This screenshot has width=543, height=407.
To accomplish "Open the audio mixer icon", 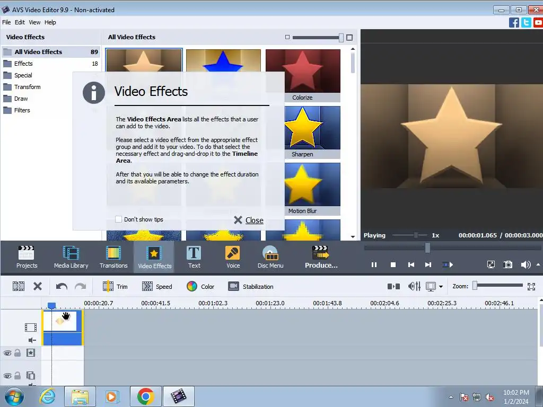I will pyautogui.click(x=414, y=286).
